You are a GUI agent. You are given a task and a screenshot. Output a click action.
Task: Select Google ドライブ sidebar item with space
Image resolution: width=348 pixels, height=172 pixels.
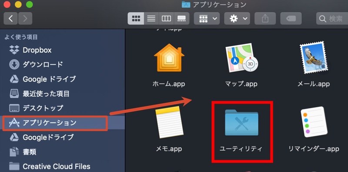[63, 79]
